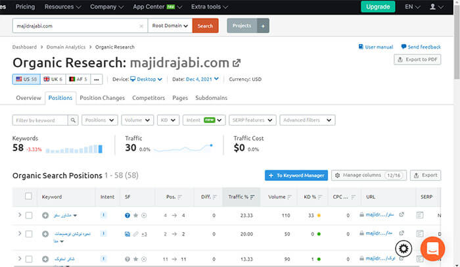
Task: Add first row keyword with plus icon
Action: pyautogui.click(x=45, y=215)
